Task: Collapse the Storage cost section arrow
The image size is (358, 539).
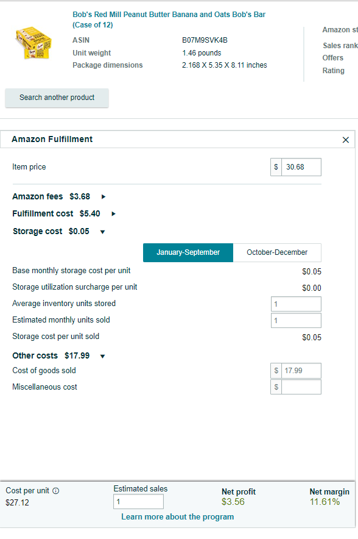Action: [102, 232]
